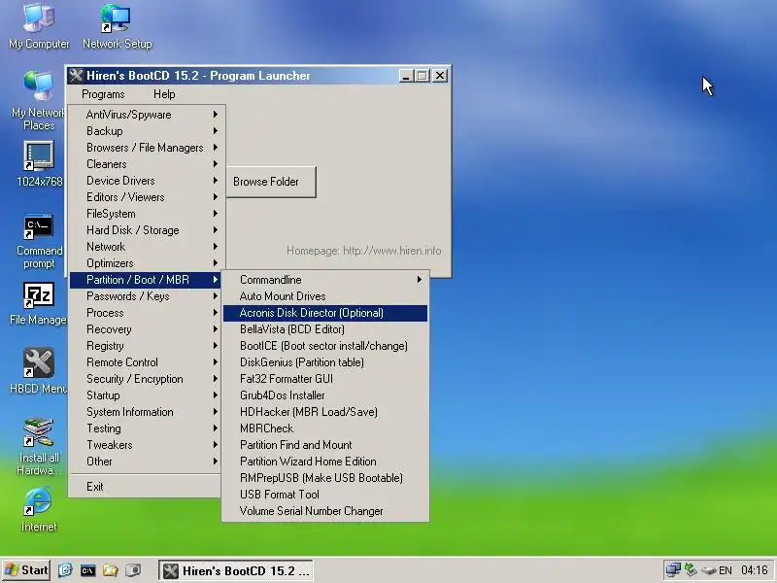This screenshot has height=583, width=777.
Task: Expand Optimizers submenu
Action: point(145,263)
